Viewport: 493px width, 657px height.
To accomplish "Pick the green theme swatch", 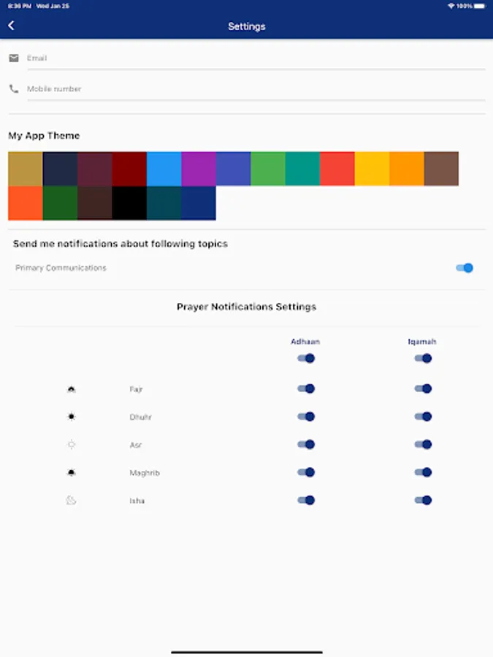I will [x=268, y=169].
